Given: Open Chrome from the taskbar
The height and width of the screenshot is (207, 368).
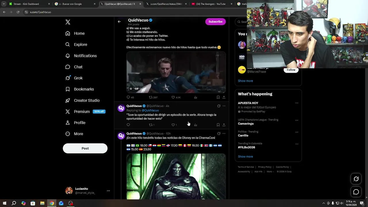Looking at the screenshot, I should [x=52, y=203].
